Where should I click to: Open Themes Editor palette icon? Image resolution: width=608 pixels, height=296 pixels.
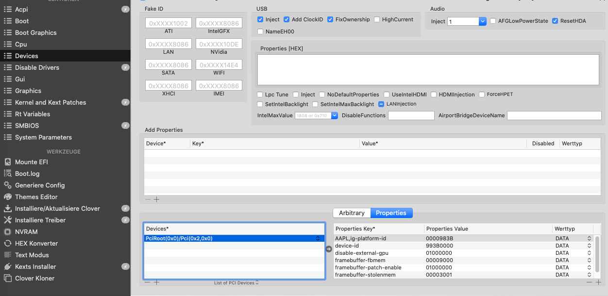(7, 197)
